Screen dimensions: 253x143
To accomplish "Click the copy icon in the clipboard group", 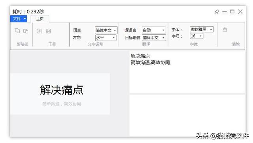I will click(17, 31).
